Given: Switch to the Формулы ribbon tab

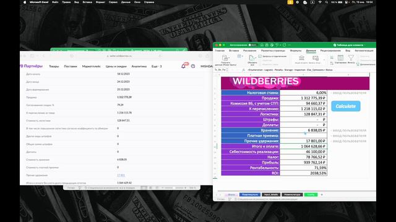Looking at the screenshot, I should point(296,51).
